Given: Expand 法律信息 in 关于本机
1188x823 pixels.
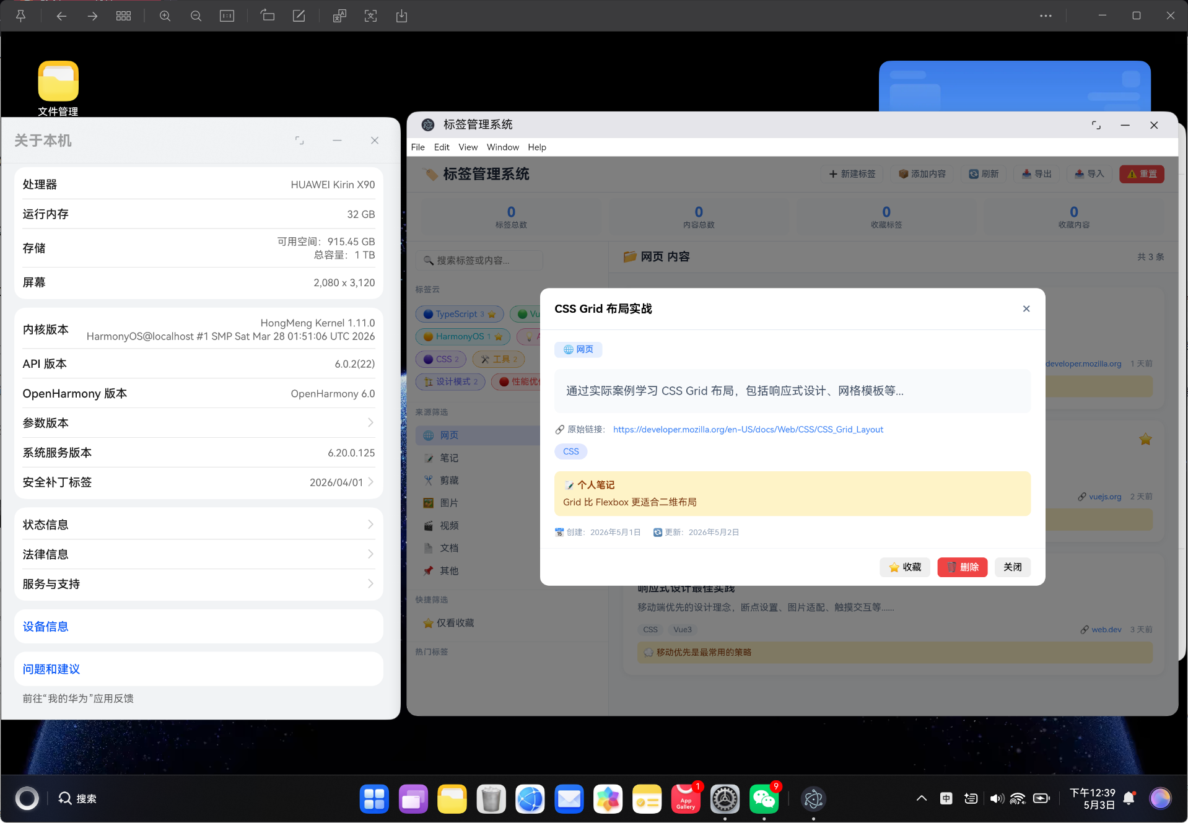Looking at the screenshot, I should tap(198, 554).
